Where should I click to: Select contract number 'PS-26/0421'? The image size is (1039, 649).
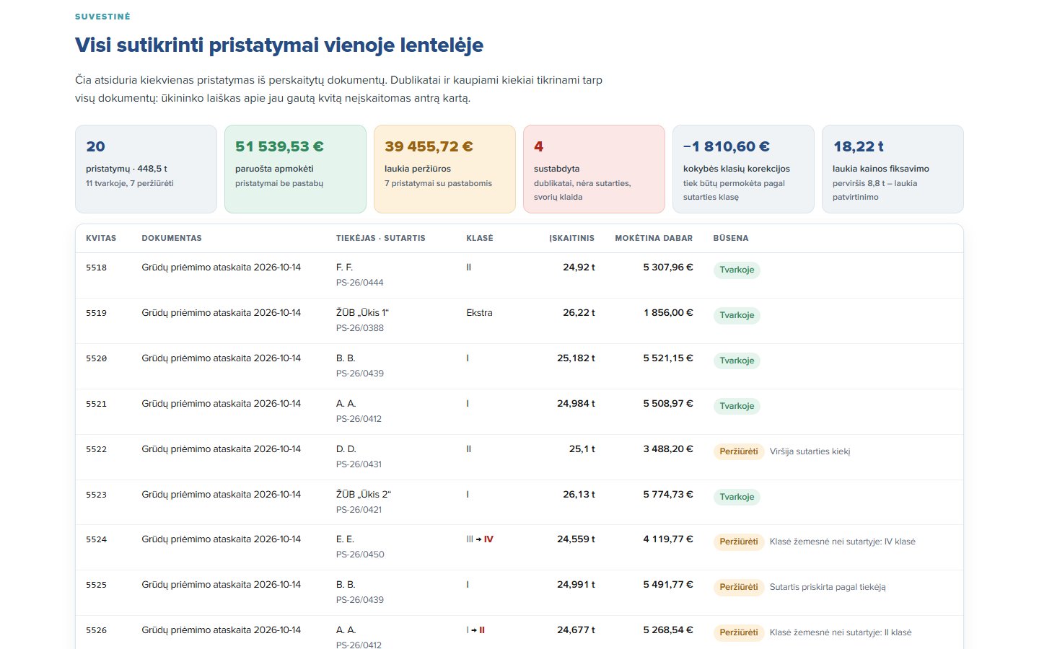click(x=359, y=510)
